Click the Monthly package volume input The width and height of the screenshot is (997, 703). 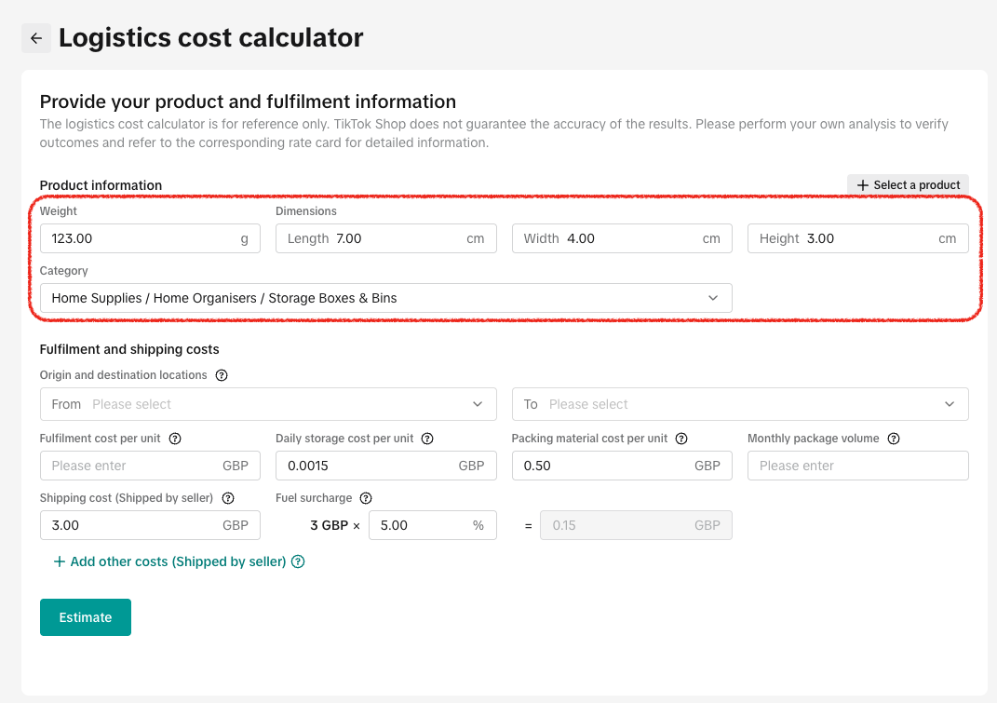click(x=857, y=466)
